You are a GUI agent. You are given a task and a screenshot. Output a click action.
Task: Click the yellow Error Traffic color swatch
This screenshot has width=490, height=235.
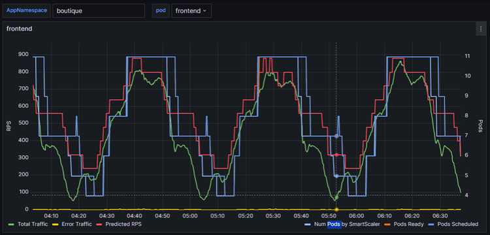tap(56, 225)
